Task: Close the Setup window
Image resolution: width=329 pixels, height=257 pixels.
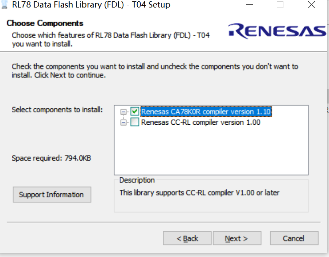Action: (x=311, y=4)
